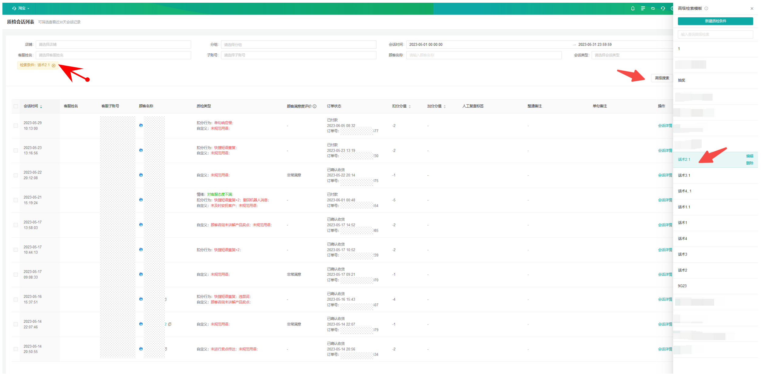761x377 pixels.
Task: Focus the 输入查询高级检索 search field
Action: click(715, 35)
